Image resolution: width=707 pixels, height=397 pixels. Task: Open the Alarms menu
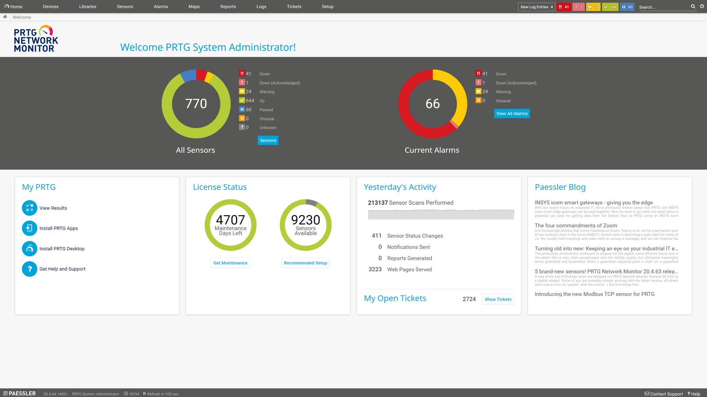click(x=161, y=7)
